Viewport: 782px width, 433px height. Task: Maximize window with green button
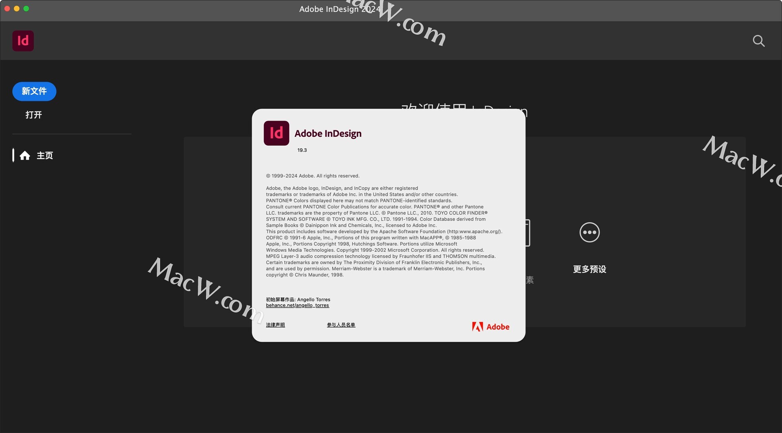[x=26, y=9]
